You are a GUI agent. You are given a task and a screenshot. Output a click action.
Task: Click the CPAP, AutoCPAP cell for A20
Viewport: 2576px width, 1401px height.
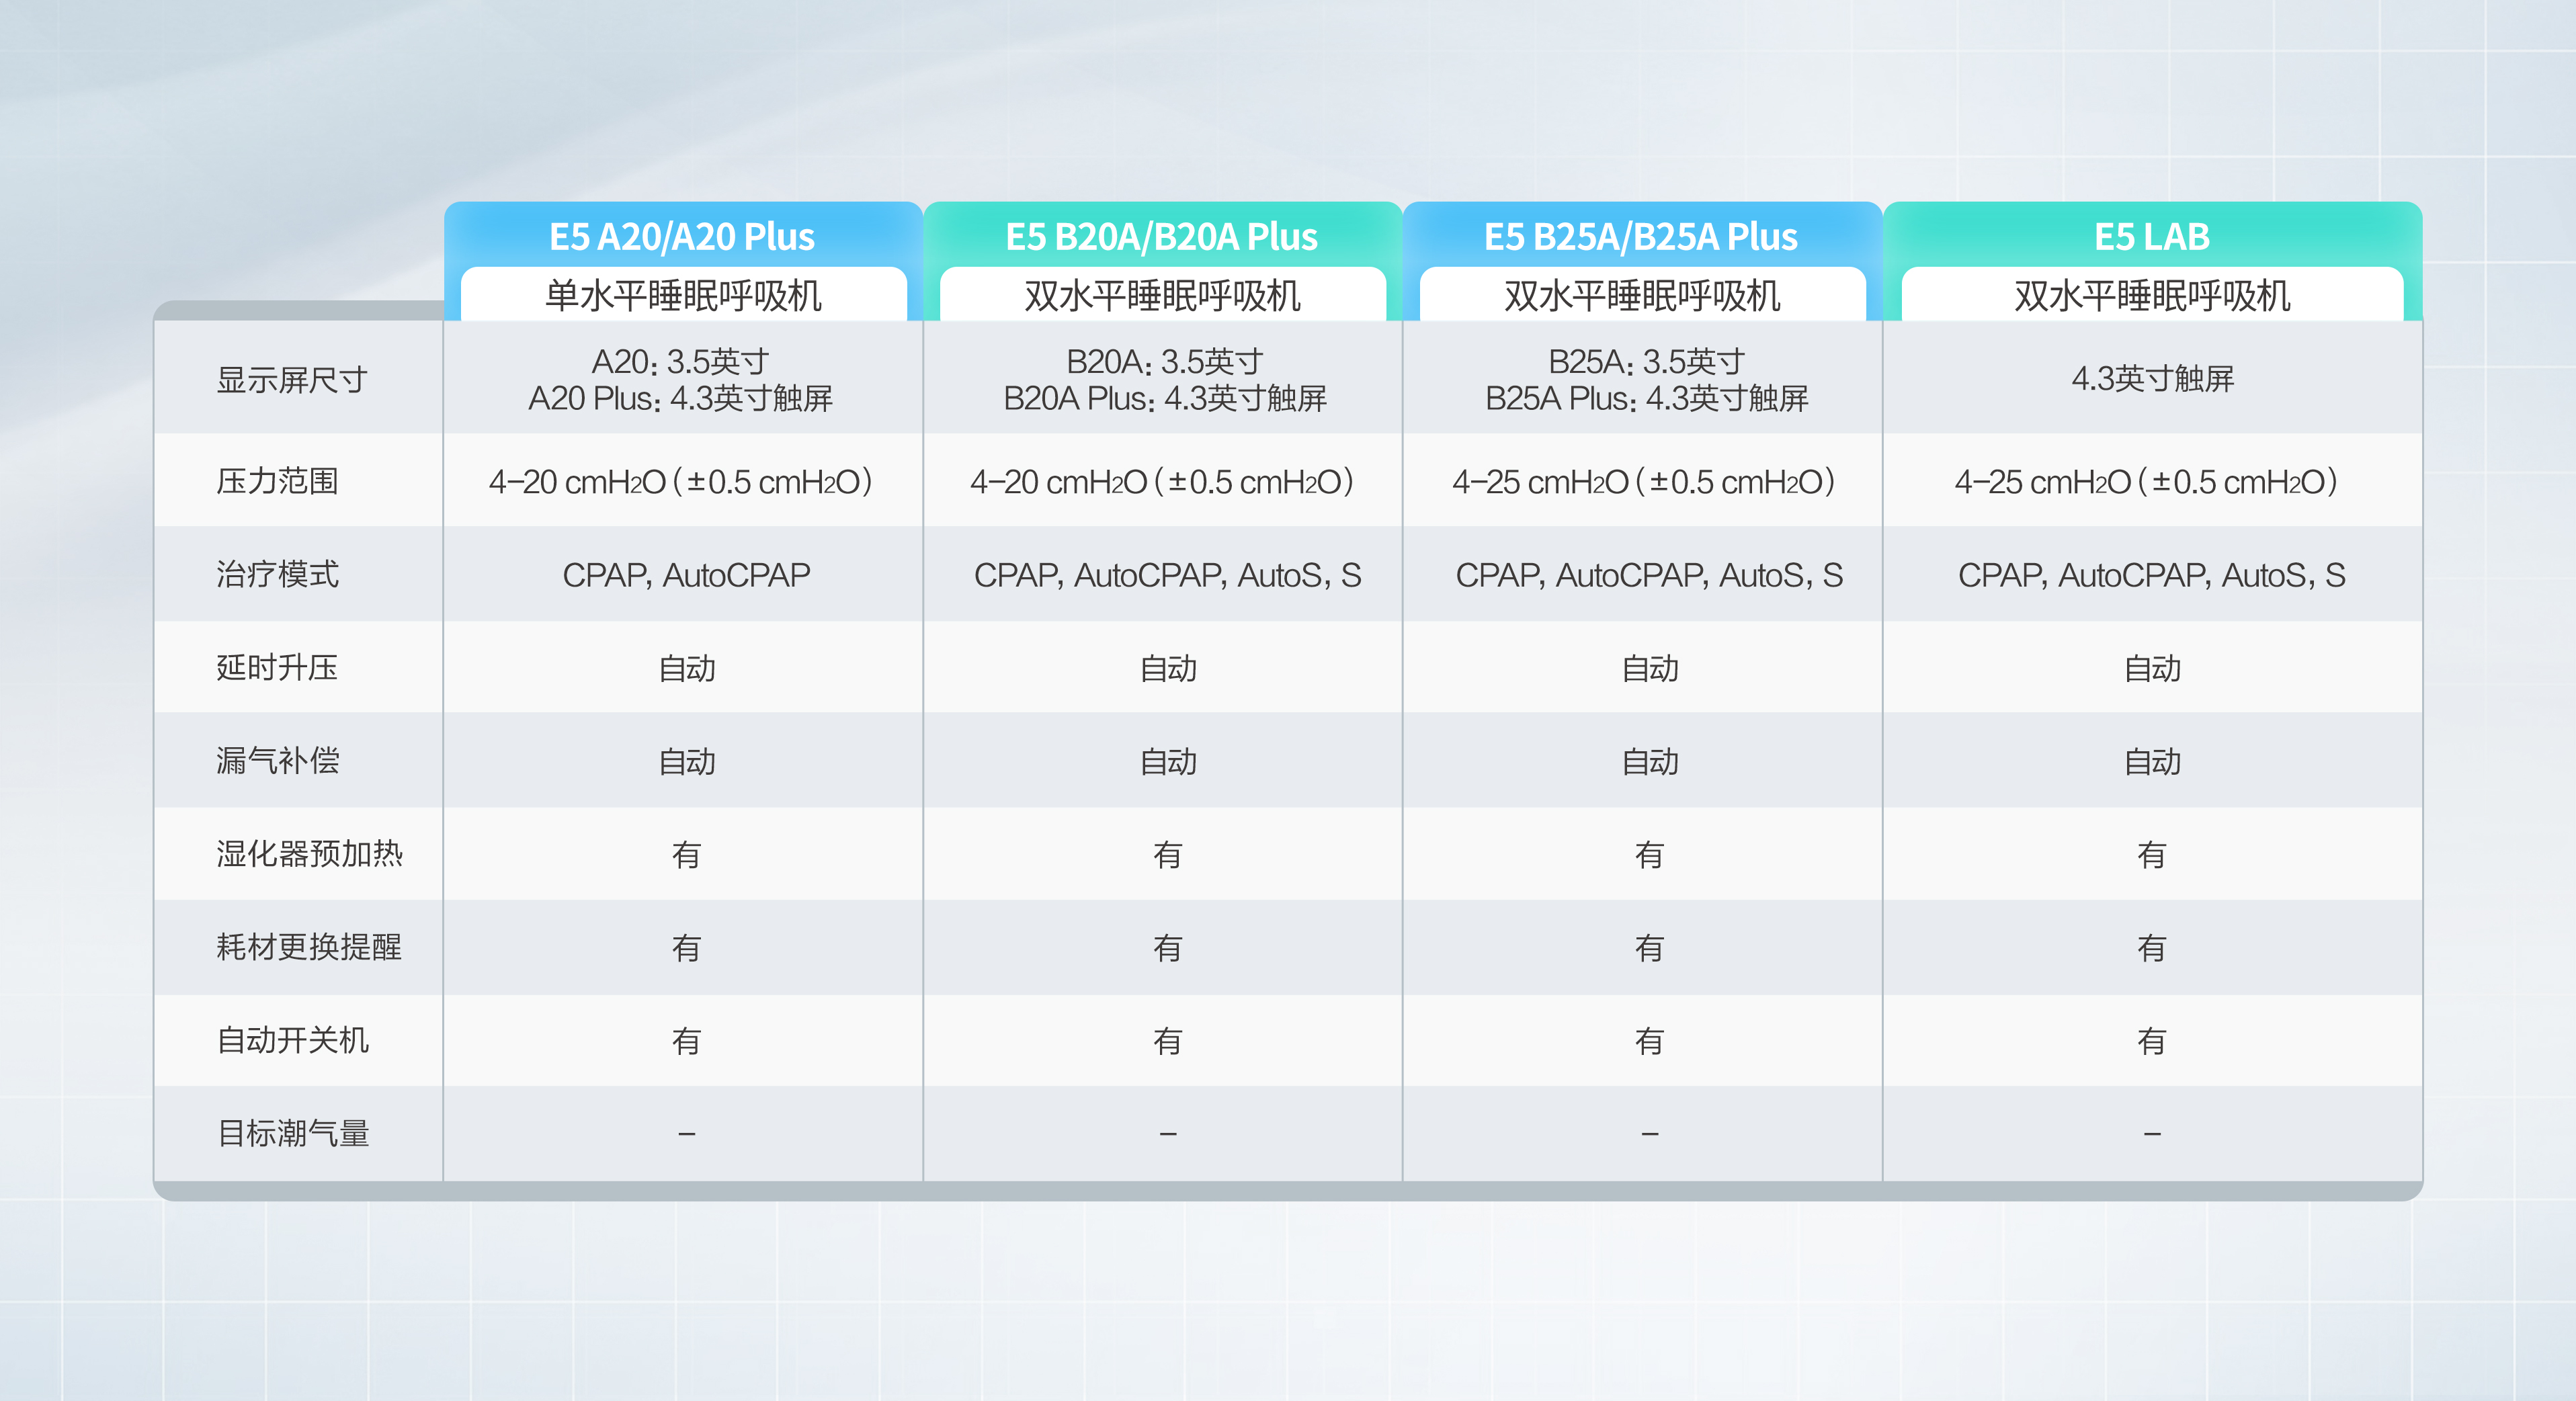(686, 575)
